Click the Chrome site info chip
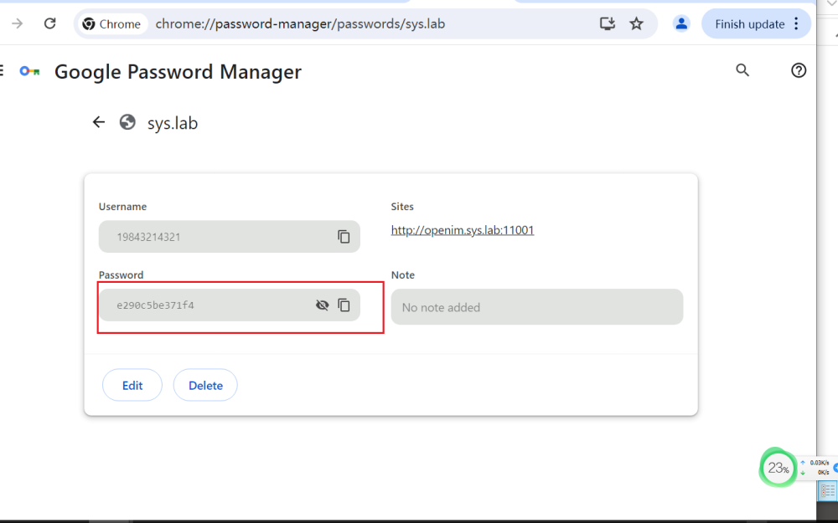The image size is (838, 523). tap(111, 23)
